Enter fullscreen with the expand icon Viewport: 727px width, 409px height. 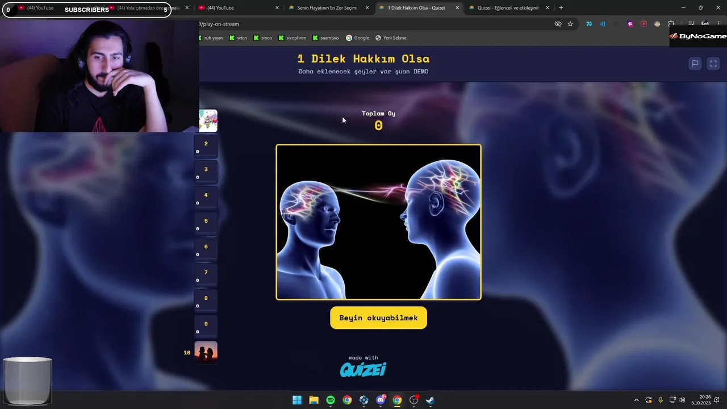coord(713,64)
